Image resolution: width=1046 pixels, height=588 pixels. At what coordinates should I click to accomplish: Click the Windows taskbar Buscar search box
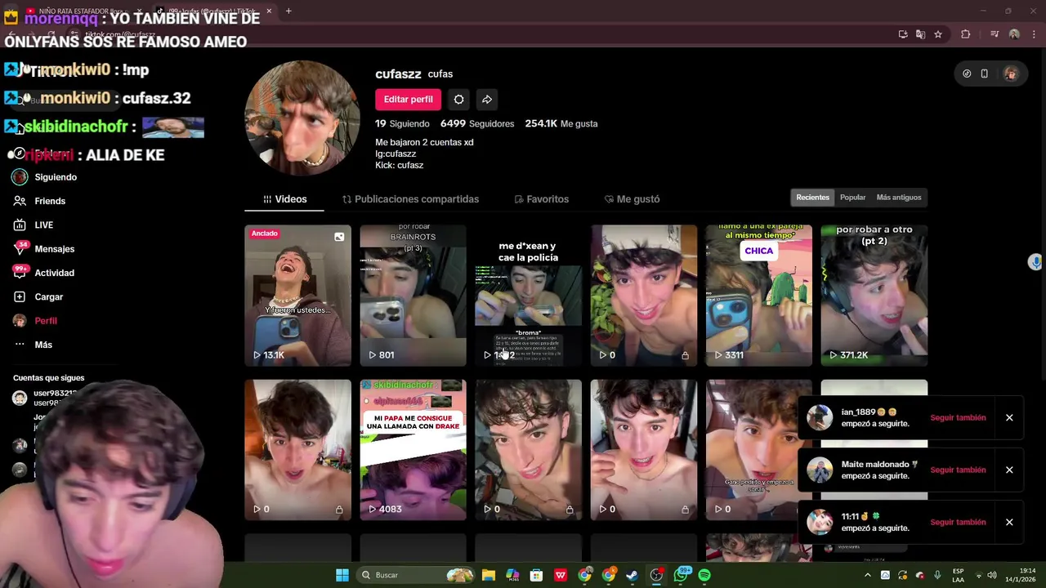(417, 575)
